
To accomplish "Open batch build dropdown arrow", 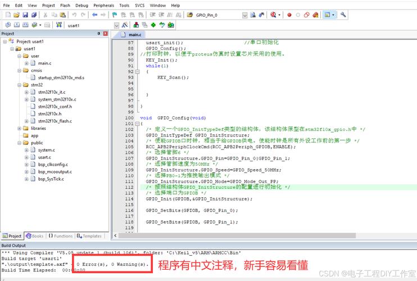I will 40,25.
